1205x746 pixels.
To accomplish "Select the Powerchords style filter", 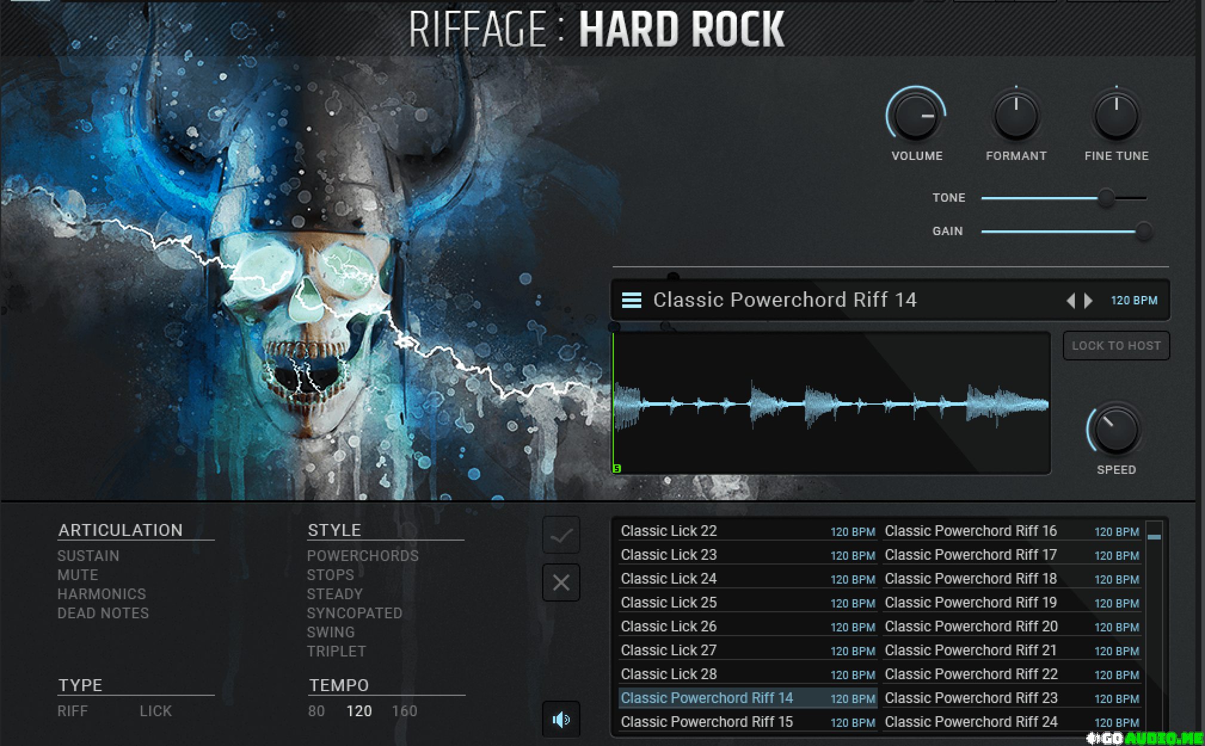I will coord(363,556).
